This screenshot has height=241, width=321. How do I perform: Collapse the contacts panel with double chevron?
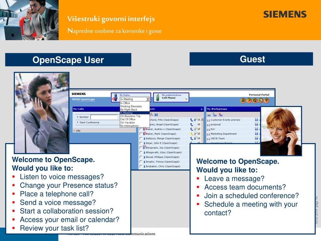click(202, 109)
